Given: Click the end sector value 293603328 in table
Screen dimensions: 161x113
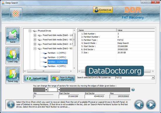Looking at the screenshot, I should pyautogui.click(x=122, y=49).
